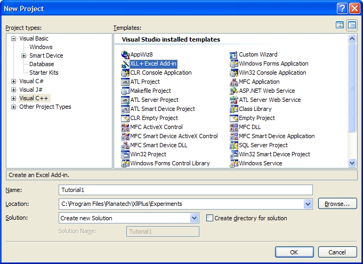The width and height of the screenshot is (363, 264).
Task: Expand the Smart Device node
Action: coord(24,55)
